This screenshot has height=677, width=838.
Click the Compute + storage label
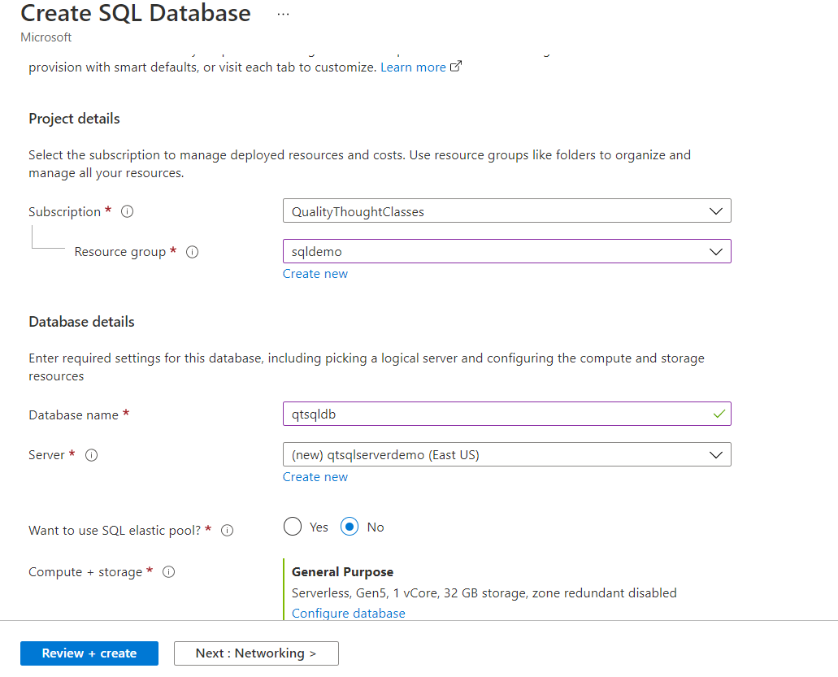[85, 572]
